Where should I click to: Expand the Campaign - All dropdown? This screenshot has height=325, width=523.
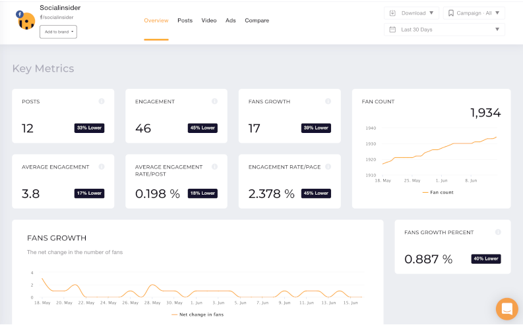474,12
